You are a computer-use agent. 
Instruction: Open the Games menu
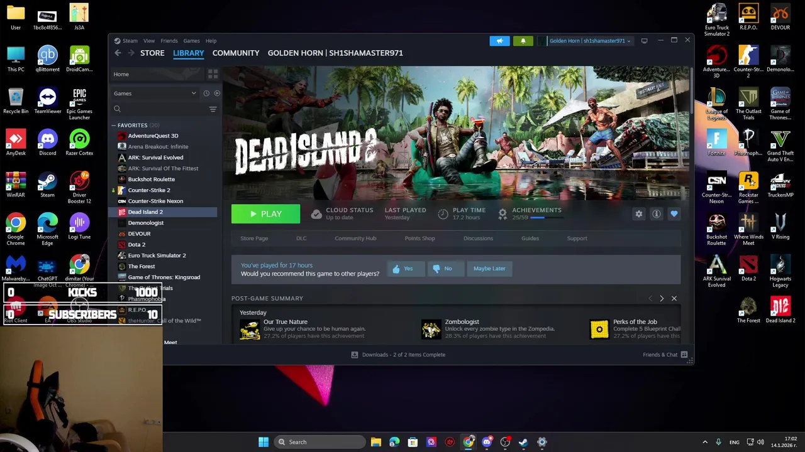pos(191,41)
